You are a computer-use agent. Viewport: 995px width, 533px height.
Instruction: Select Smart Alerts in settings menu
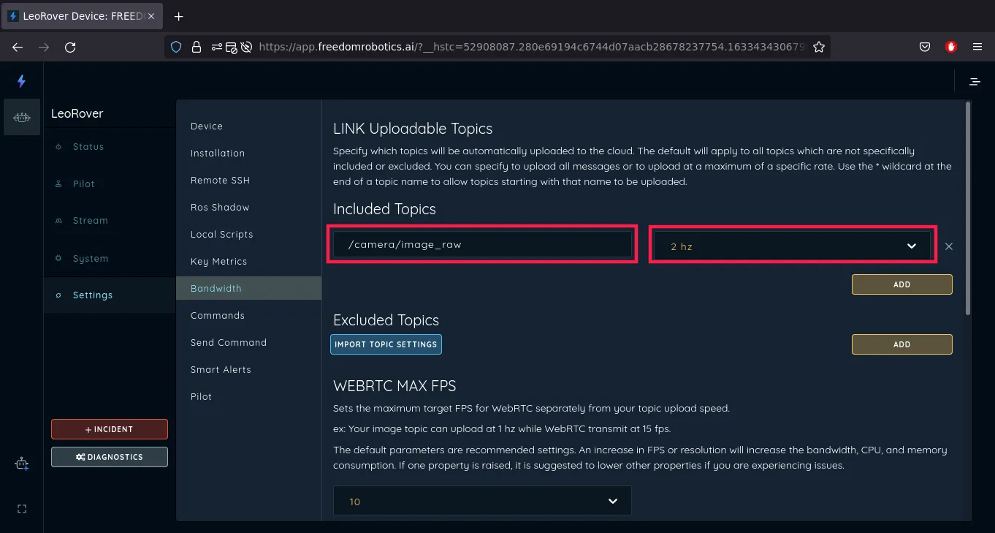pyautogui.click(x=221, y=369)
